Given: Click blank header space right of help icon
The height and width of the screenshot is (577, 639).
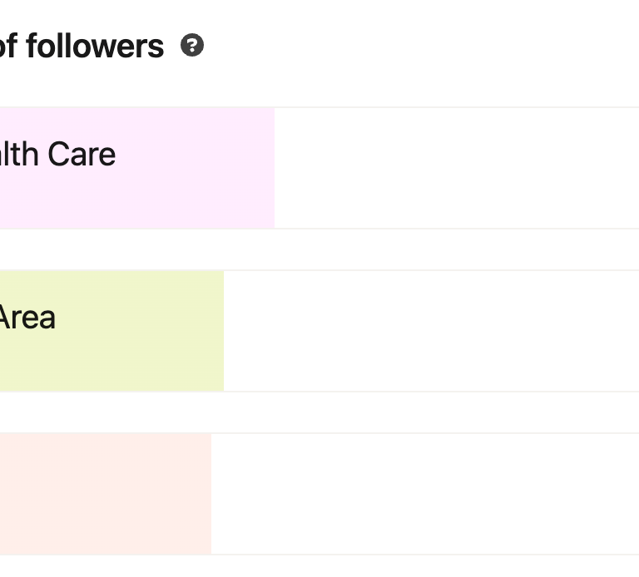Looking at the screenshot, I should click(416, 47).
